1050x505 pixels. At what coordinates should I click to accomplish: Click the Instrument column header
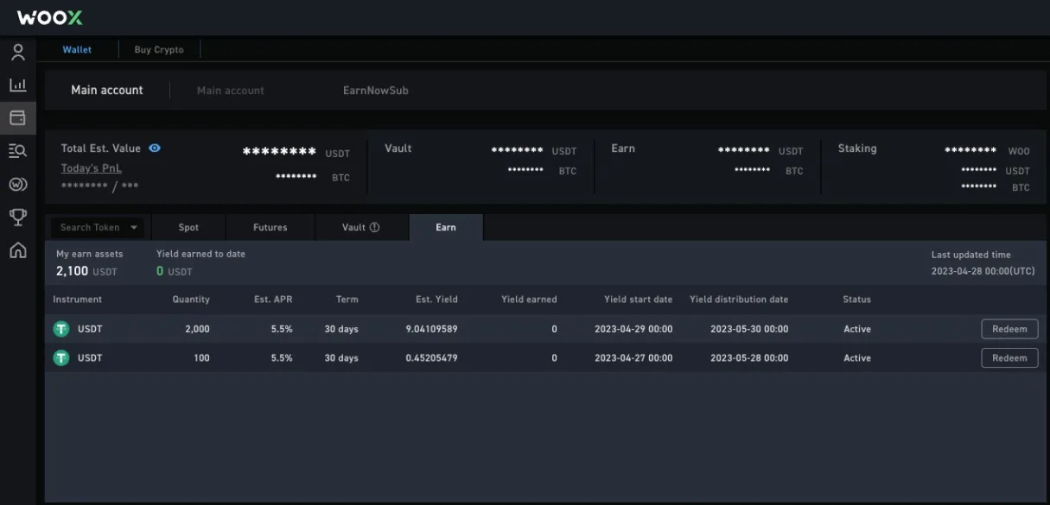tap(78, 300)
